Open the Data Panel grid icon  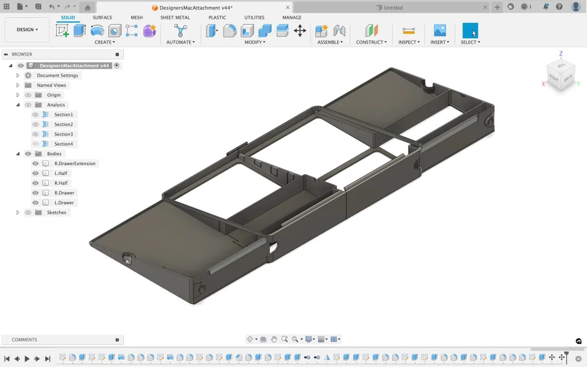coord(6,6)
